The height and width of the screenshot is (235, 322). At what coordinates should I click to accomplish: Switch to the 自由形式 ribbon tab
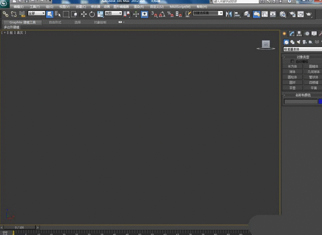pyautogui.click(x=55, y=22)
